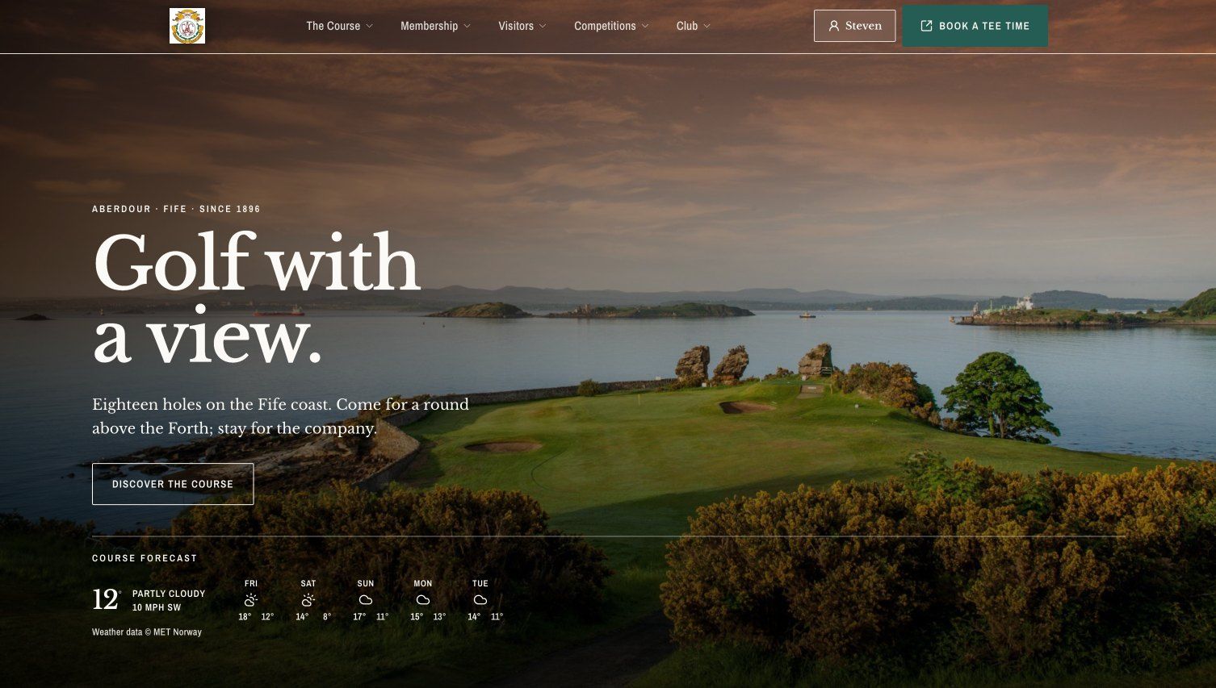Click the 12° current temperature reading
The image size is (1216, 688).
click(107, 599)
